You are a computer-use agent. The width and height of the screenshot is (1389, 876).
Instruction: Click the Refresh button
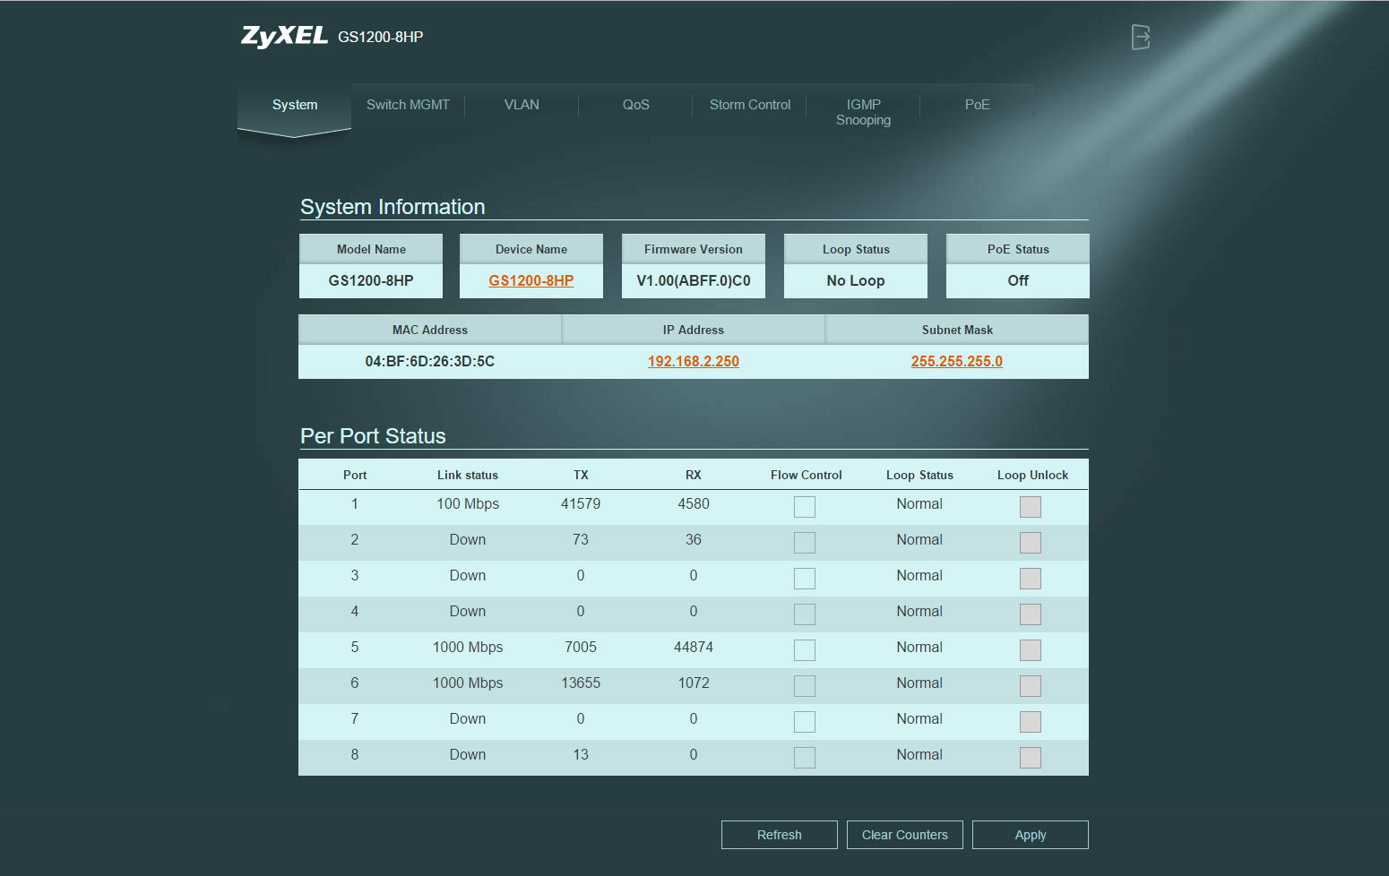[780, 835]
